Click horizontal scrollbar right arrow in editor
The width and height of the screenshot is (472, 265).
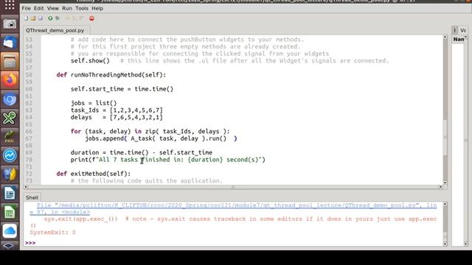(x=441, y=187)
